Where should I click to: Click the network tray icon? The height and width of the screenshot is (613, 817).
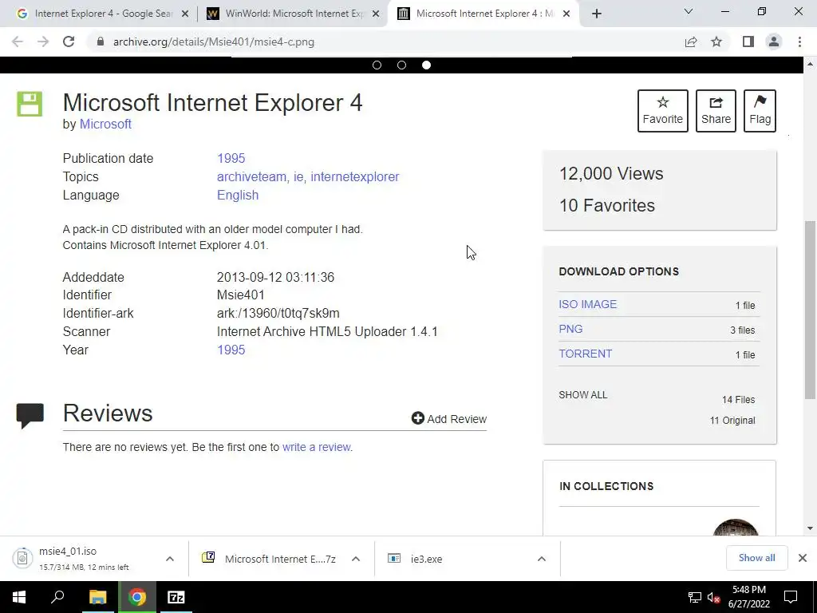pos(695,597)
